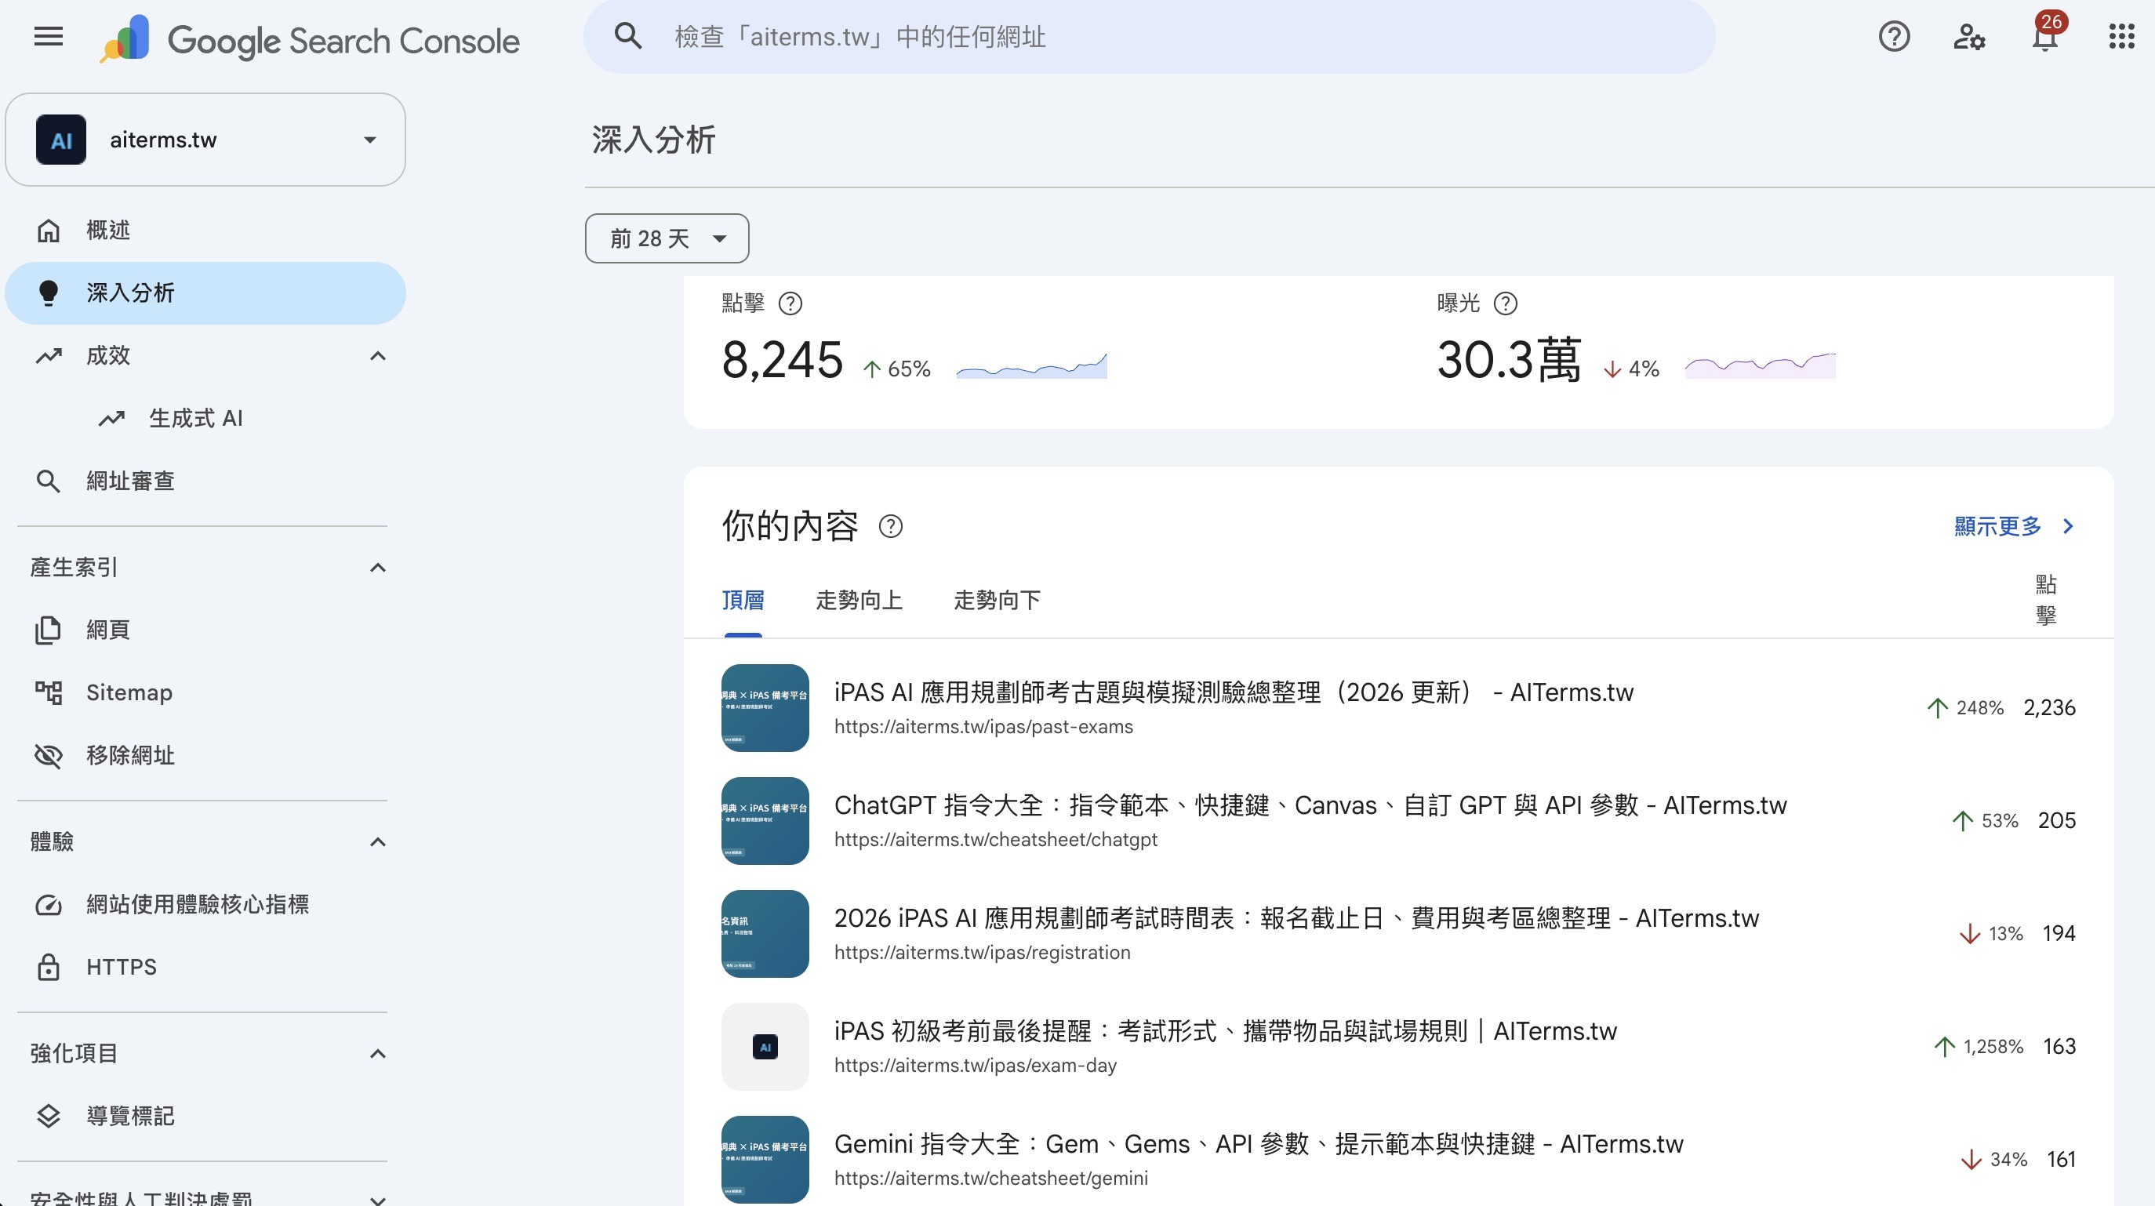Click the magnifier icon for 網址審查
Viewport: 2155px width, 1206px height.
click(49, 481)
